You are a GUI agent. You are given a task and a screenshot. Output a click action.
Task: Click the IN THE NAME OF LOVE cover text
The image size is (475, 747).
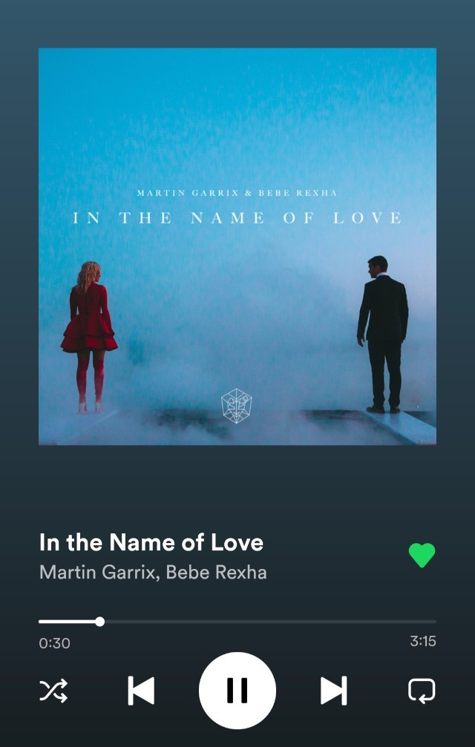[237, 218]
